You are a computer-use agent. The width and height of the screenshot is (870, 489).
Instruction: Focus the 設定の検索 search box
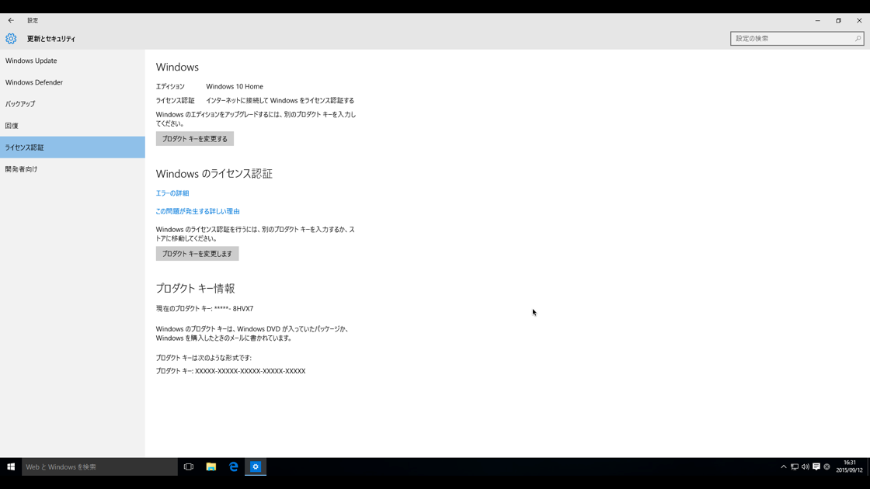point(797,39)
